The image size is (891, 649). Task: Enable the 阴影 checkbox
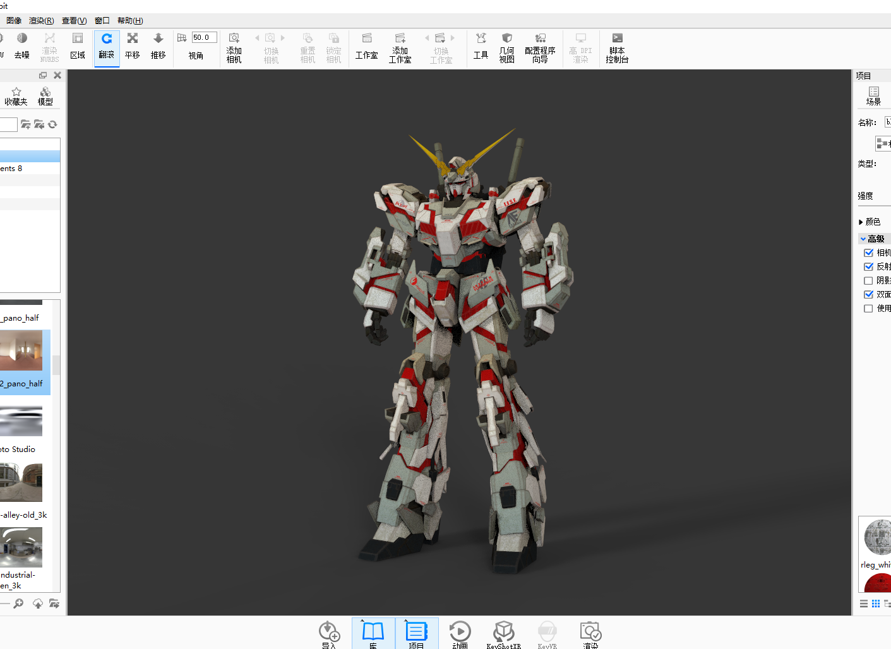(869, 280)
